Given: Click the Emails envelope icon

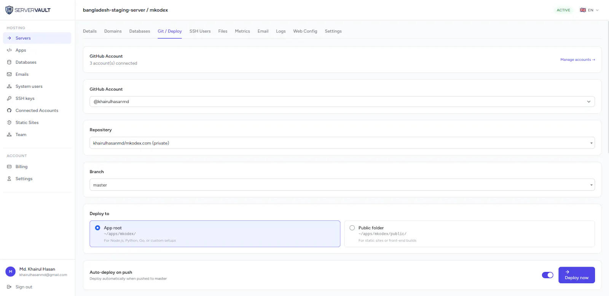Looking at the screenshot, I should point(9,74).
